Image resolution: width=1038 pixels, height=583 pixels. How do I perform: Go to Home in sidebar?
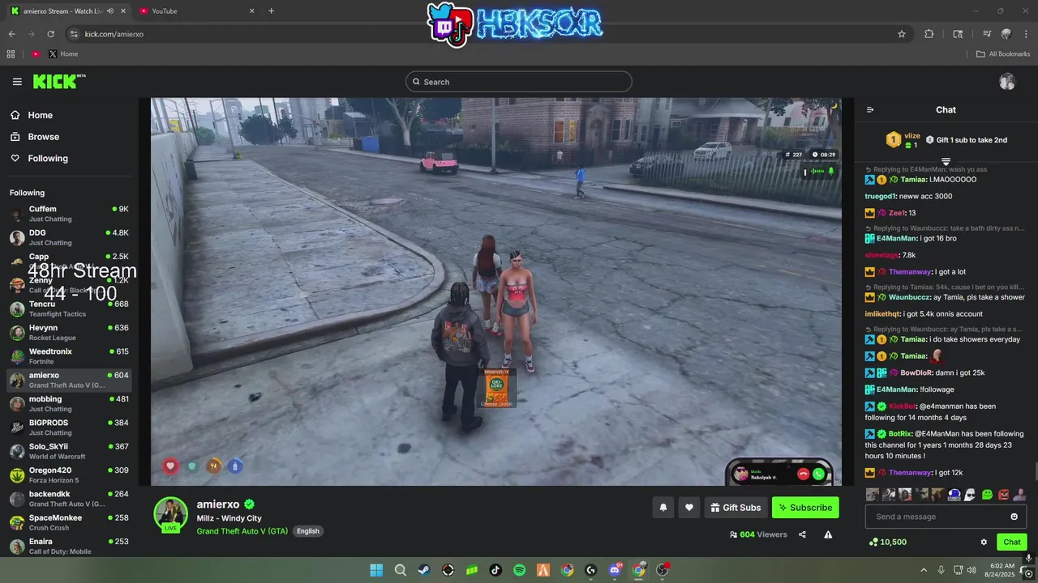click(32, 115)
